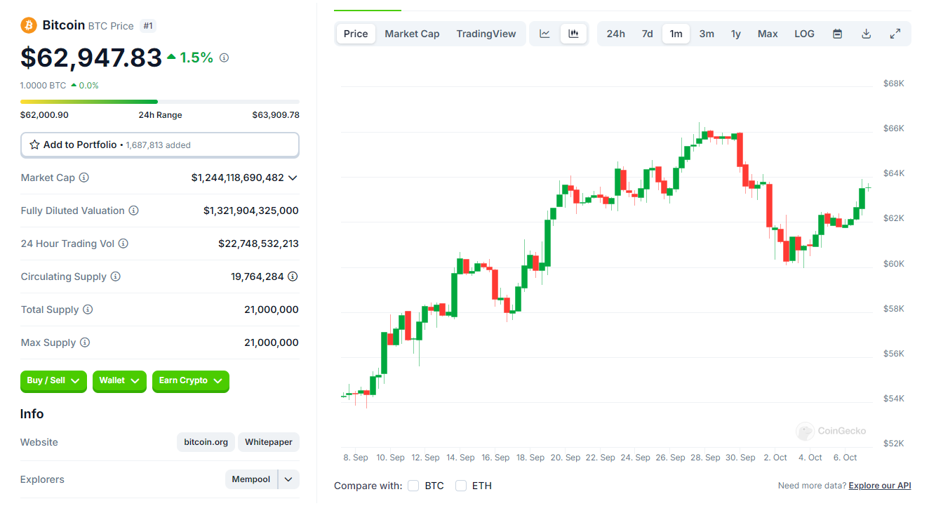929x506 pixels.
Task: Follow the Explore our API link
Action: click(x=880, y=486)
